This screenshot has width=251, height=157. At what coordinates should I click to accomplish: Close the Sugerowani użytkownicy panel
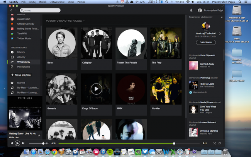pyautogui.click(x=222, y=17)
